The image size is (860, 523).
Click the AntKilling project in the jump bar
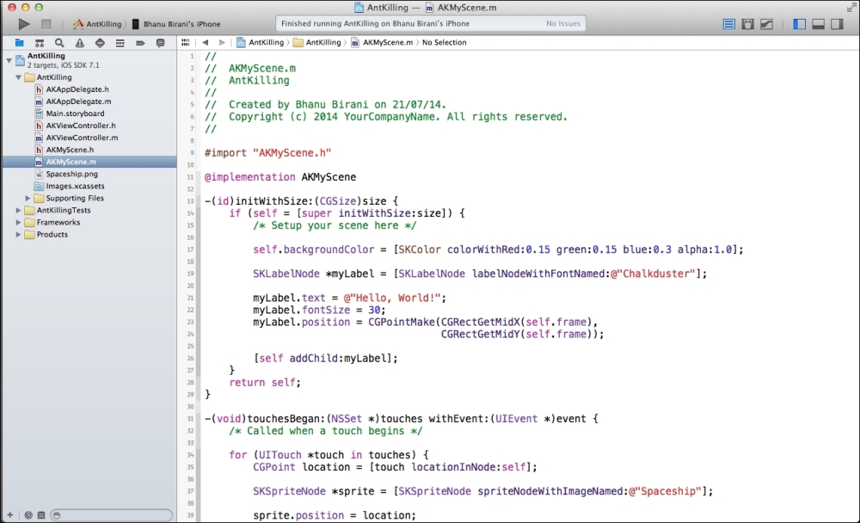260,42
